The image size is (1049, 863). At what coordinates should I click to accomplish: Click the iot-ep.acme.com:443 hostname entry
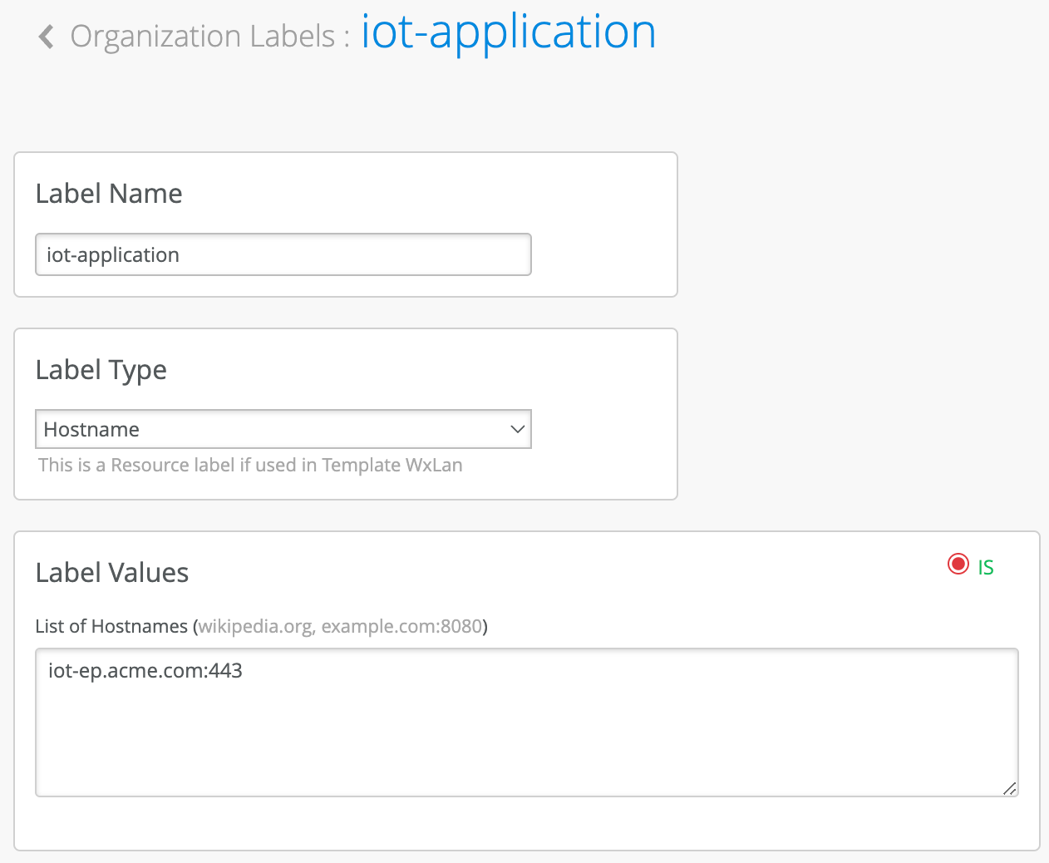(x=145, y=671)
